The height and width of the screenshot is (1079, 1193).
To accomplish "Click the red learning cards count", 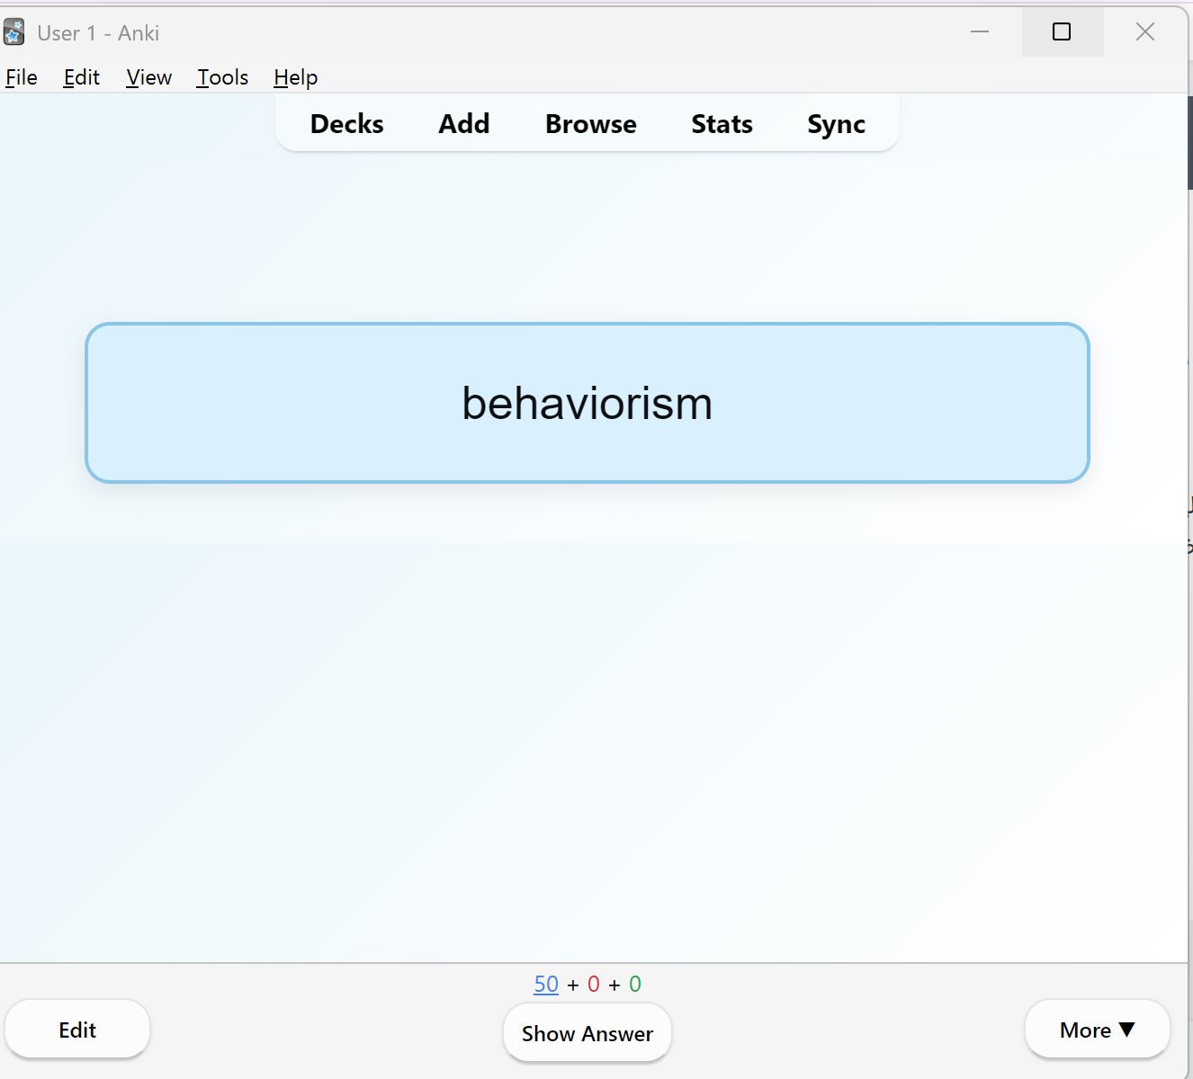I will pos(593,984).
